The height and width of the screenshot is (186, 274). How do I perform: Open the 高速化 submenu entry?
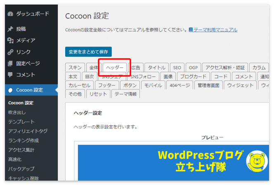(x=15, y=159)
